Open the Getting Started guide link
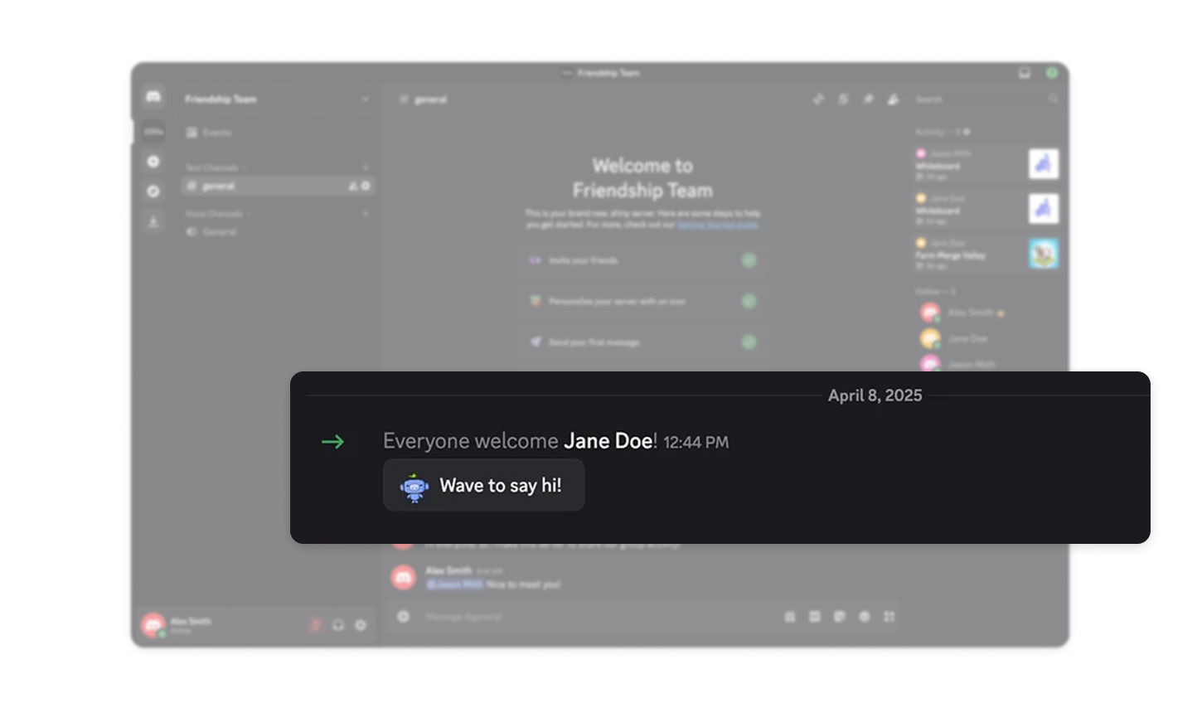Viewport: 1202px width, 708px height. point(717,225)
